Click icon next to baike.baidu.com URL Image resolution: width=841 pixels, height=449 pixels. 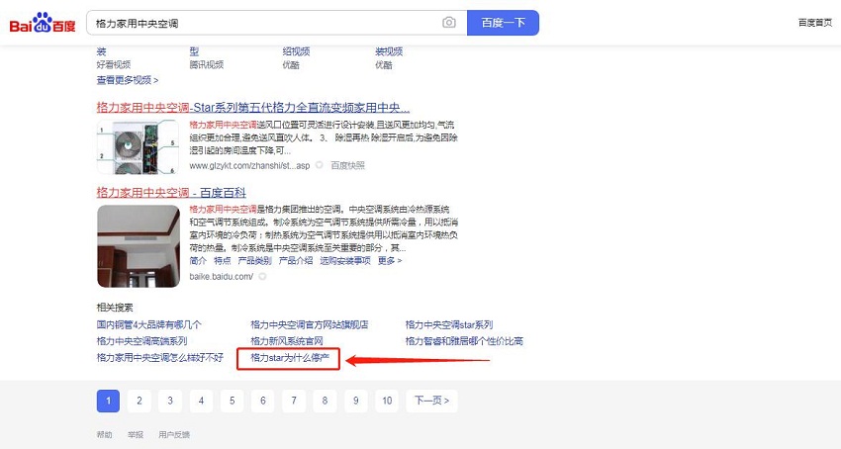pos(262,277)
